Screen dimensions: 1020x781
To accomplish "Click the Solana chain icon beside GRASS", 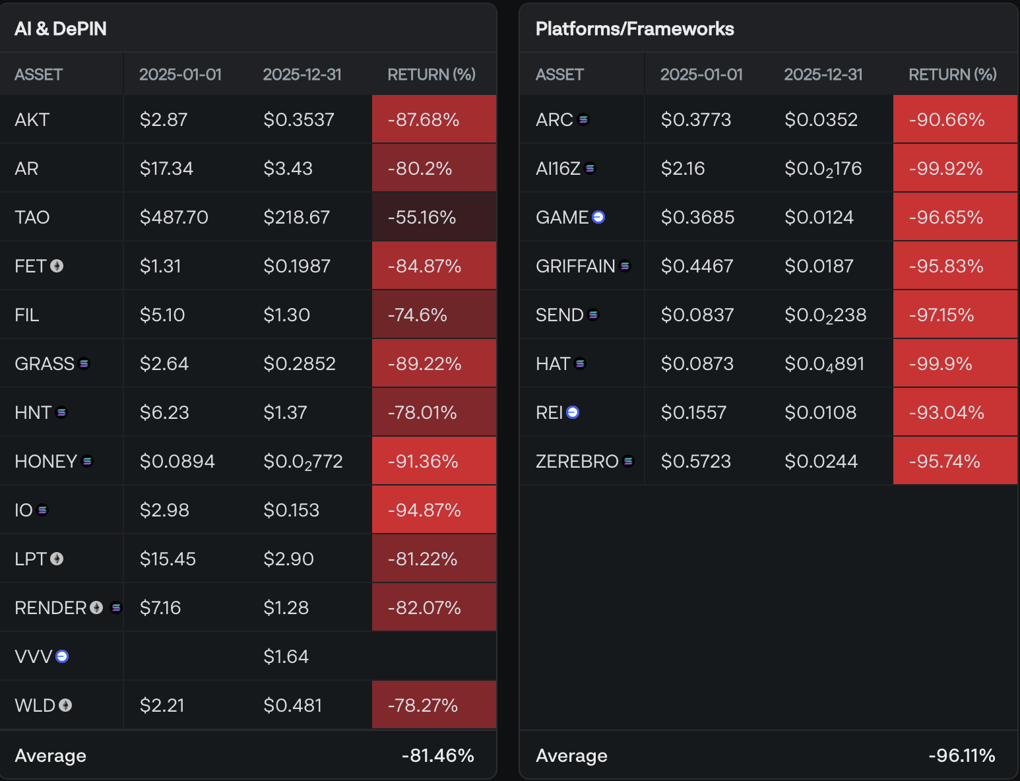I will point(84,363).
